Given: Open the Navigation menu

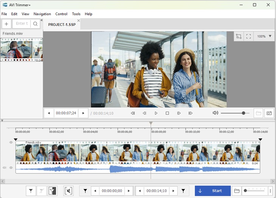Looking at the screenshot, I should (x=42, y=14).
